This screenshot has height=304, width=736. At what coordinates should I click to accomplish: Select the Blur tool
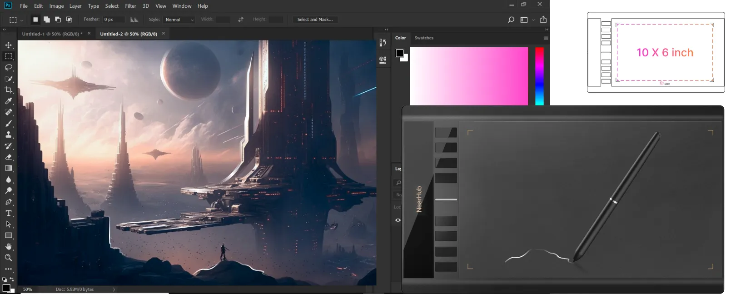coord(9,179)
